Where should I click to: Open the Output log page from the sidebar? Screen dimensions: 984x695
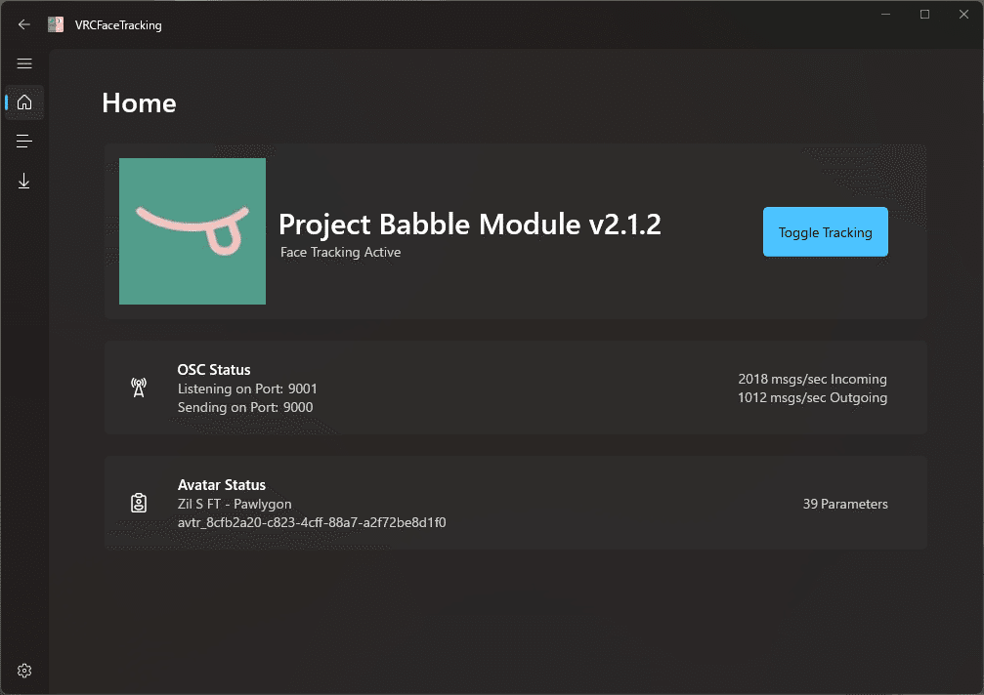click(x=24, y=141)
